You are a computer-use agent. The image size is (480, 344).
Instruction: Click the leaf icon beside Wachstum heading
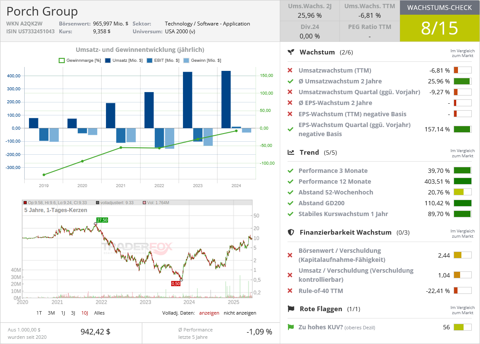pos(291,52)
